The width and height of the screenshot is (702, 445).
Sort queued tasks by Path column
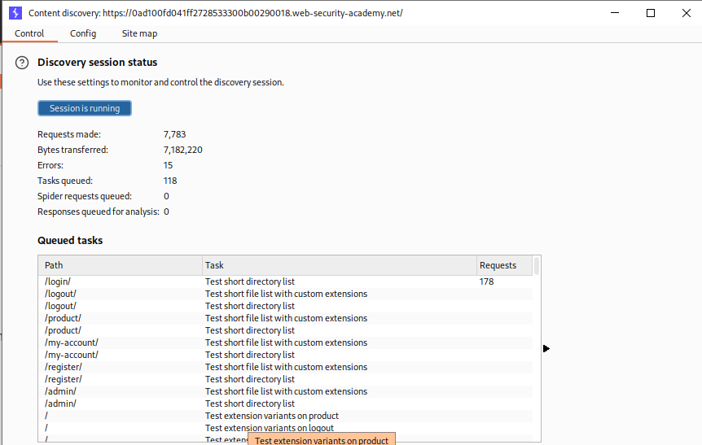click(x=121, y=265)
